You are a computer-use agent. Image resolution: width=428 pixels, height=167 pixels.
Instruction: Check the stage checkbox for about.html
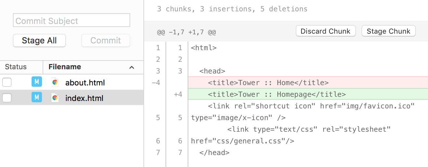(x=7, y=82)
